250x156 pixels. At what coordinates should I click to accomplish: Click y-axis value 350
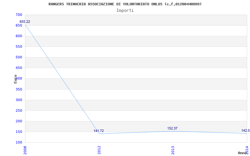click(19, 89)
